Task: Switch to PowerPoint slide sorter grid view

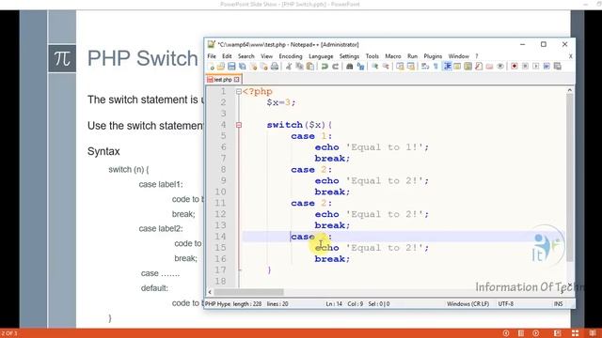Action: 575,333
